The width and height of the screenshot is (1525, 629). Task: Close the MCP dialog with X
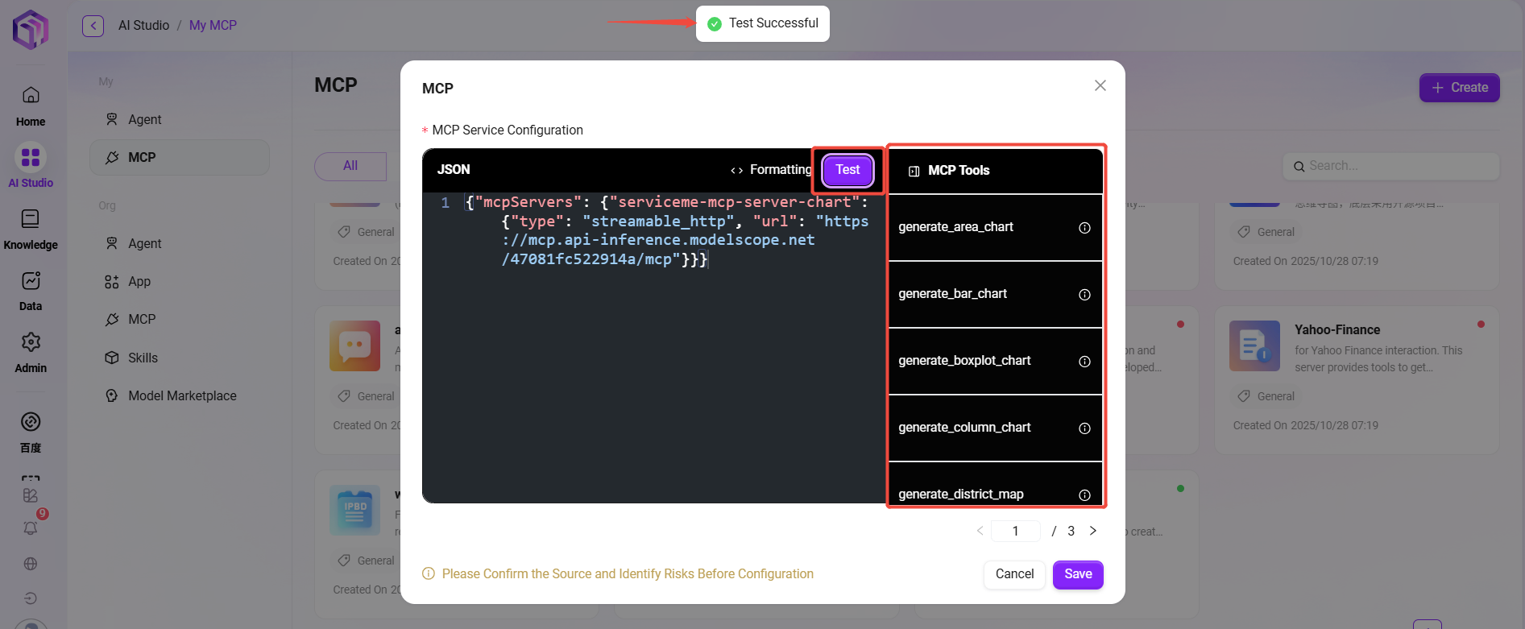click(x=1100, y=85)
